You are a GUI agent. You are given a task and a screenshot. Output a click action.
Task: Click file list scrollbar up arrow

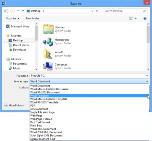(148, 24)
